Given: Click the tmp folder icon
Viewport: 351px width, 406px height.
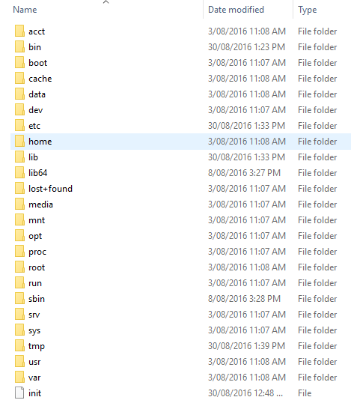Looking at the screenshot, I should pos(19,346).
